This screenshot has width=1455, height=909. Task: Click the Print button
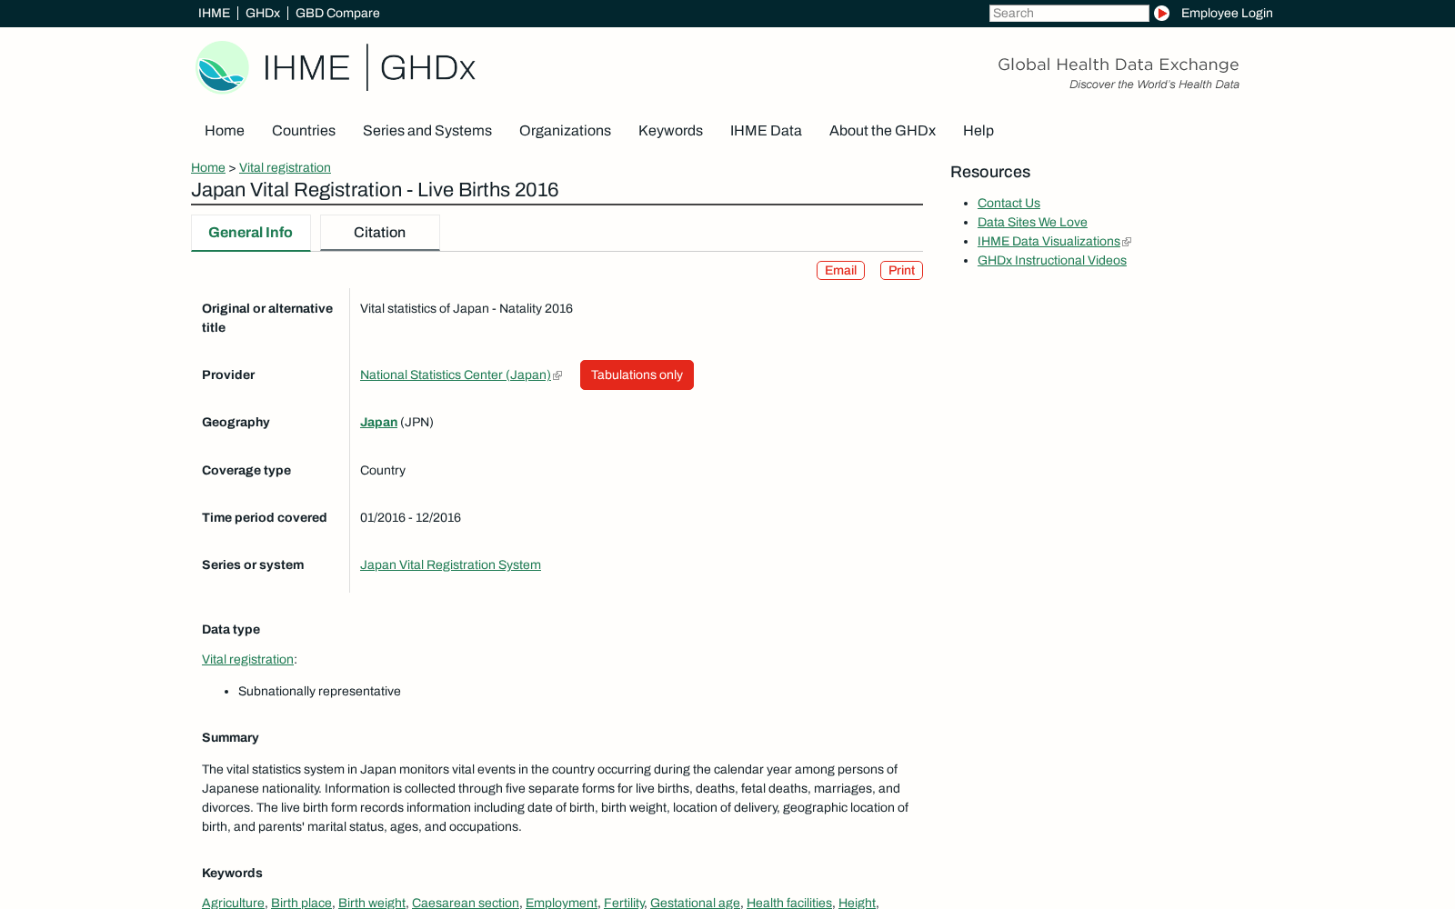click(901, 271)
